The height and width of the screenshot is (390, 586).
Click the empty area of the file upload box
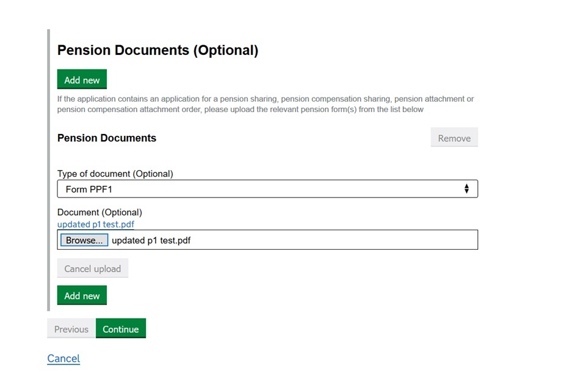click(x=336, y=240)
